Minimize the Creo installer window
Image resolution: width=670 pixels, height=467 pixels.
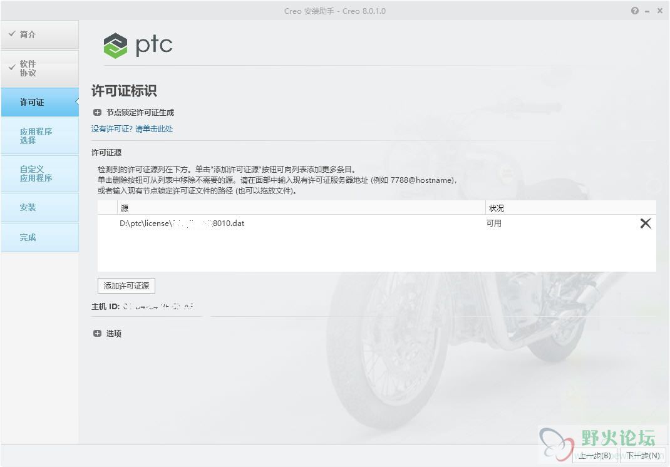tap(647, 11)
